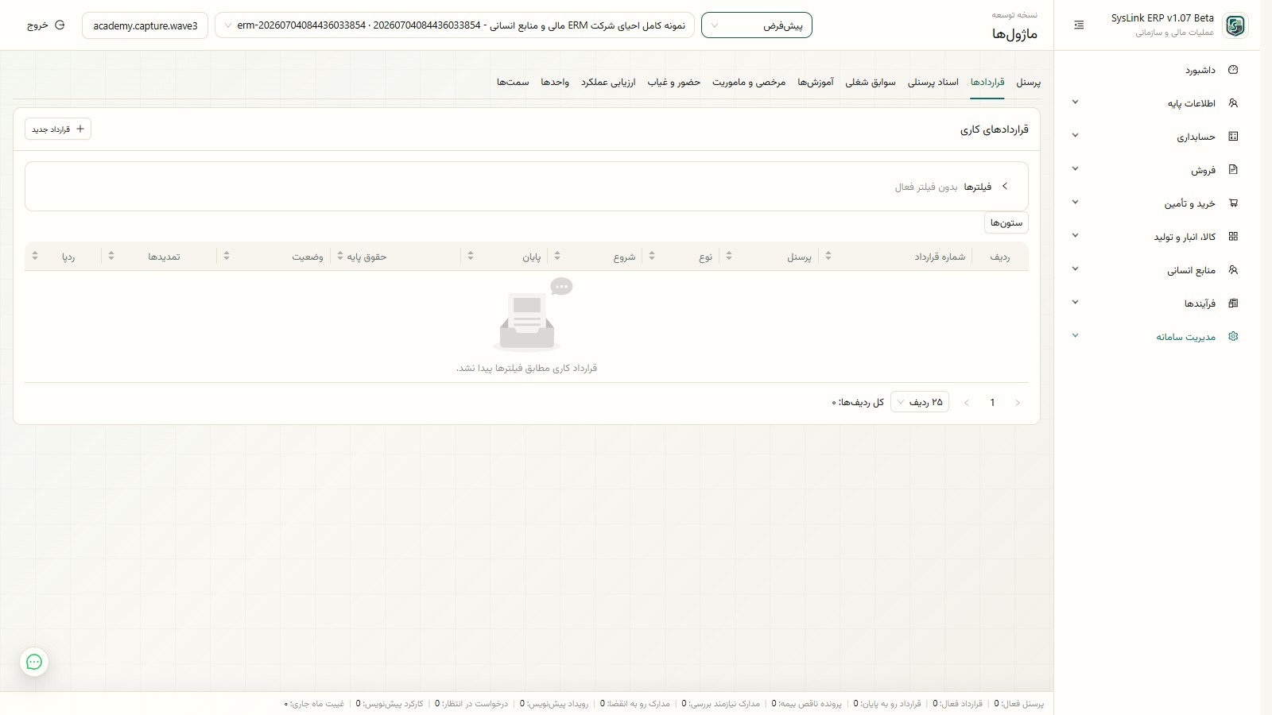Viewport: 1272px width, 715px height.
Task: Open the داشبورد dashboard icon
Action: tap(1233, 70)
